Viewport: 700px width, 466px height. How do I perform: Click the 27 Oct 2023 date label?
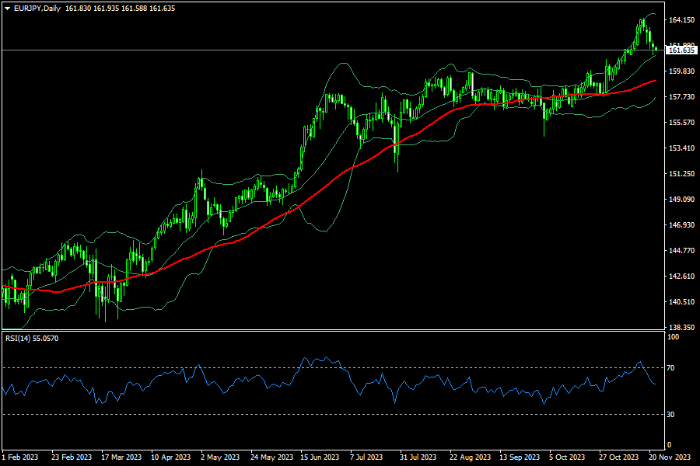tap(619, 457)
